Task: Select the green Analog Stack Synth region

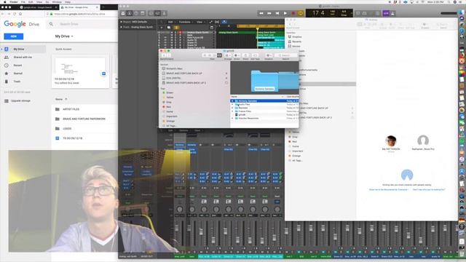Action: (x=237, y=32)
